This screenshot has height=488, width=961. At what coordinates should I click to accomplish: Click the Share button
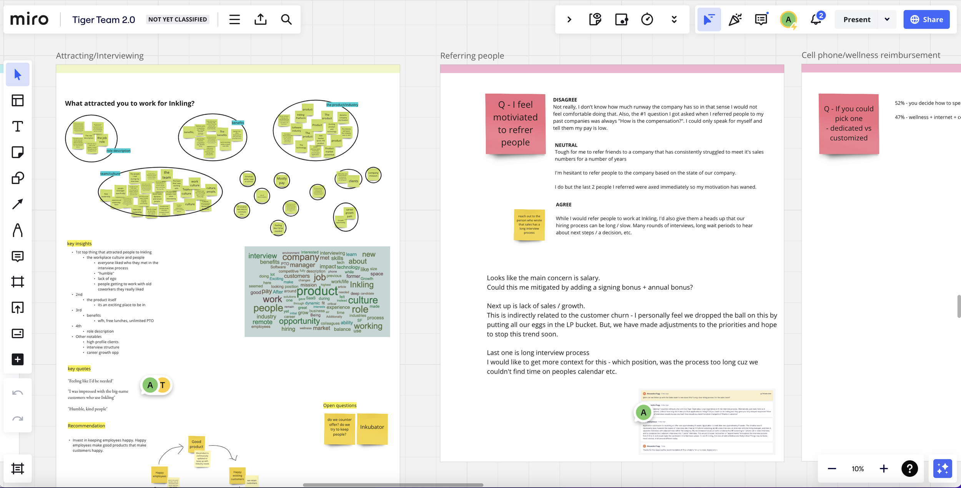926,20
